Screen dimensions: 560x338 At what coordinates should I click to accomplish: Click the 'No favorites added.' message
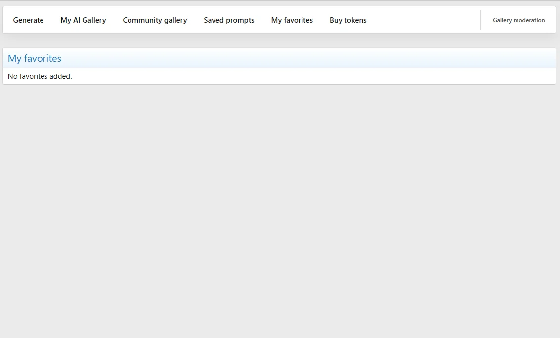click(40, 76)
